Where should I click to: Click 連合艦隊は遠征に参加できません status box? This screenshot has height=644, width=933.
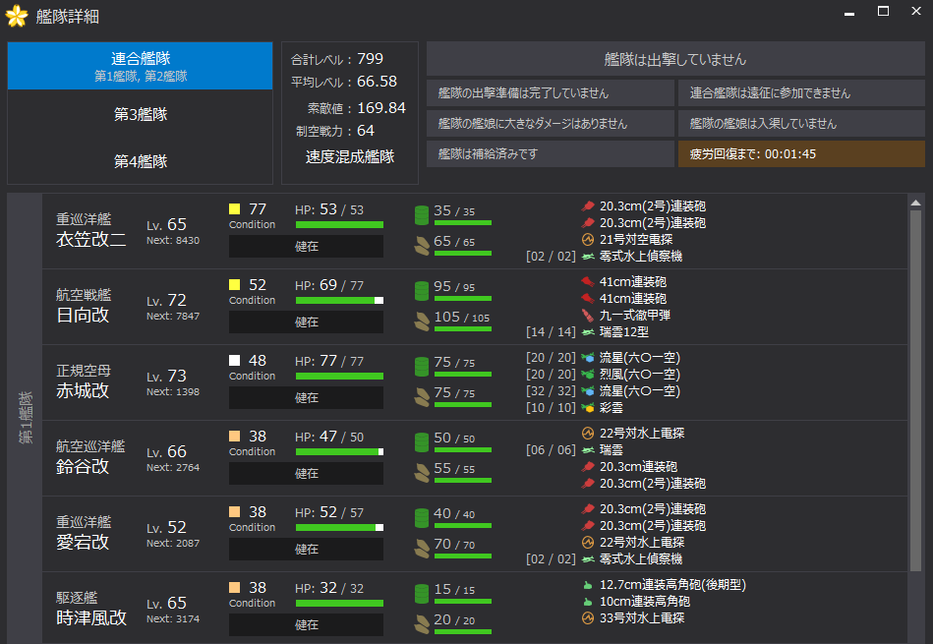(801, 93)
